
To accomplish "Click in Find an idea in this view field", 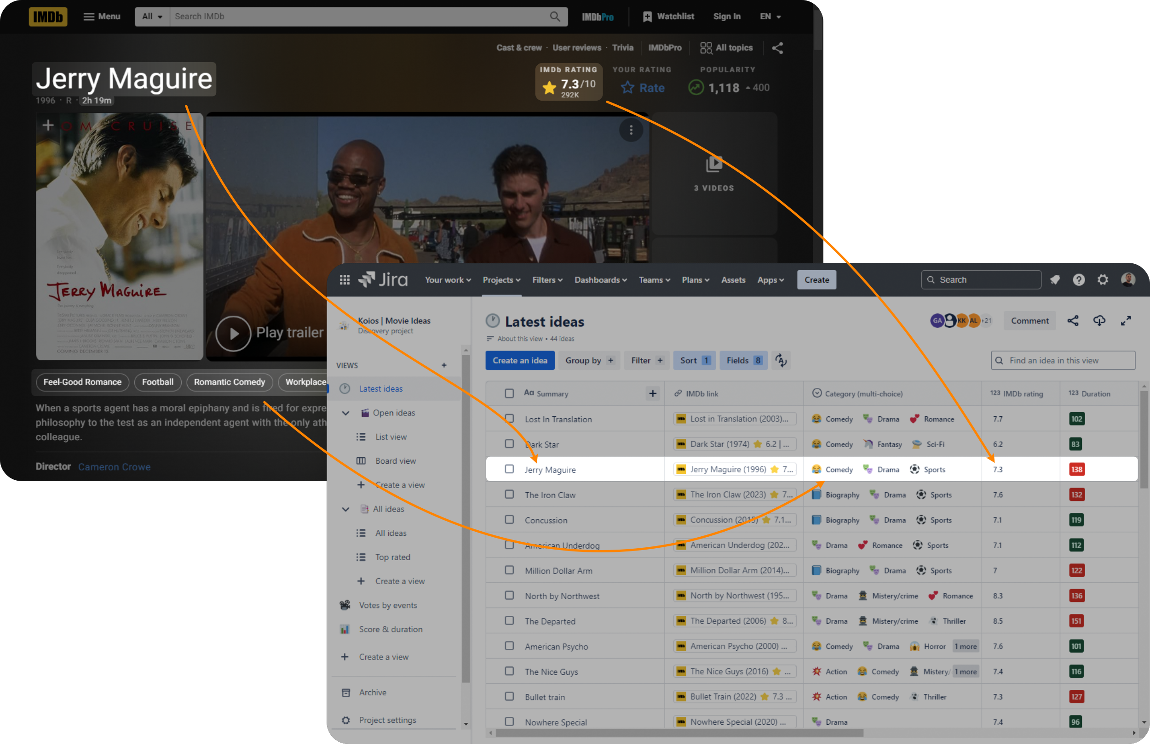I will pos(1063,361).
